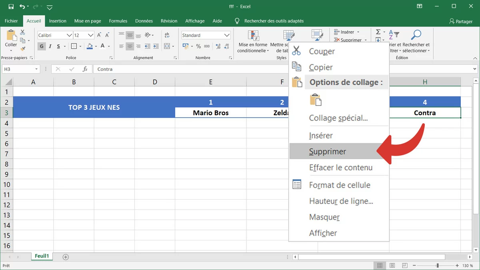Click the Partager share button
The width and height of the screenshot is (480, 270).
(x=461, y=21)
